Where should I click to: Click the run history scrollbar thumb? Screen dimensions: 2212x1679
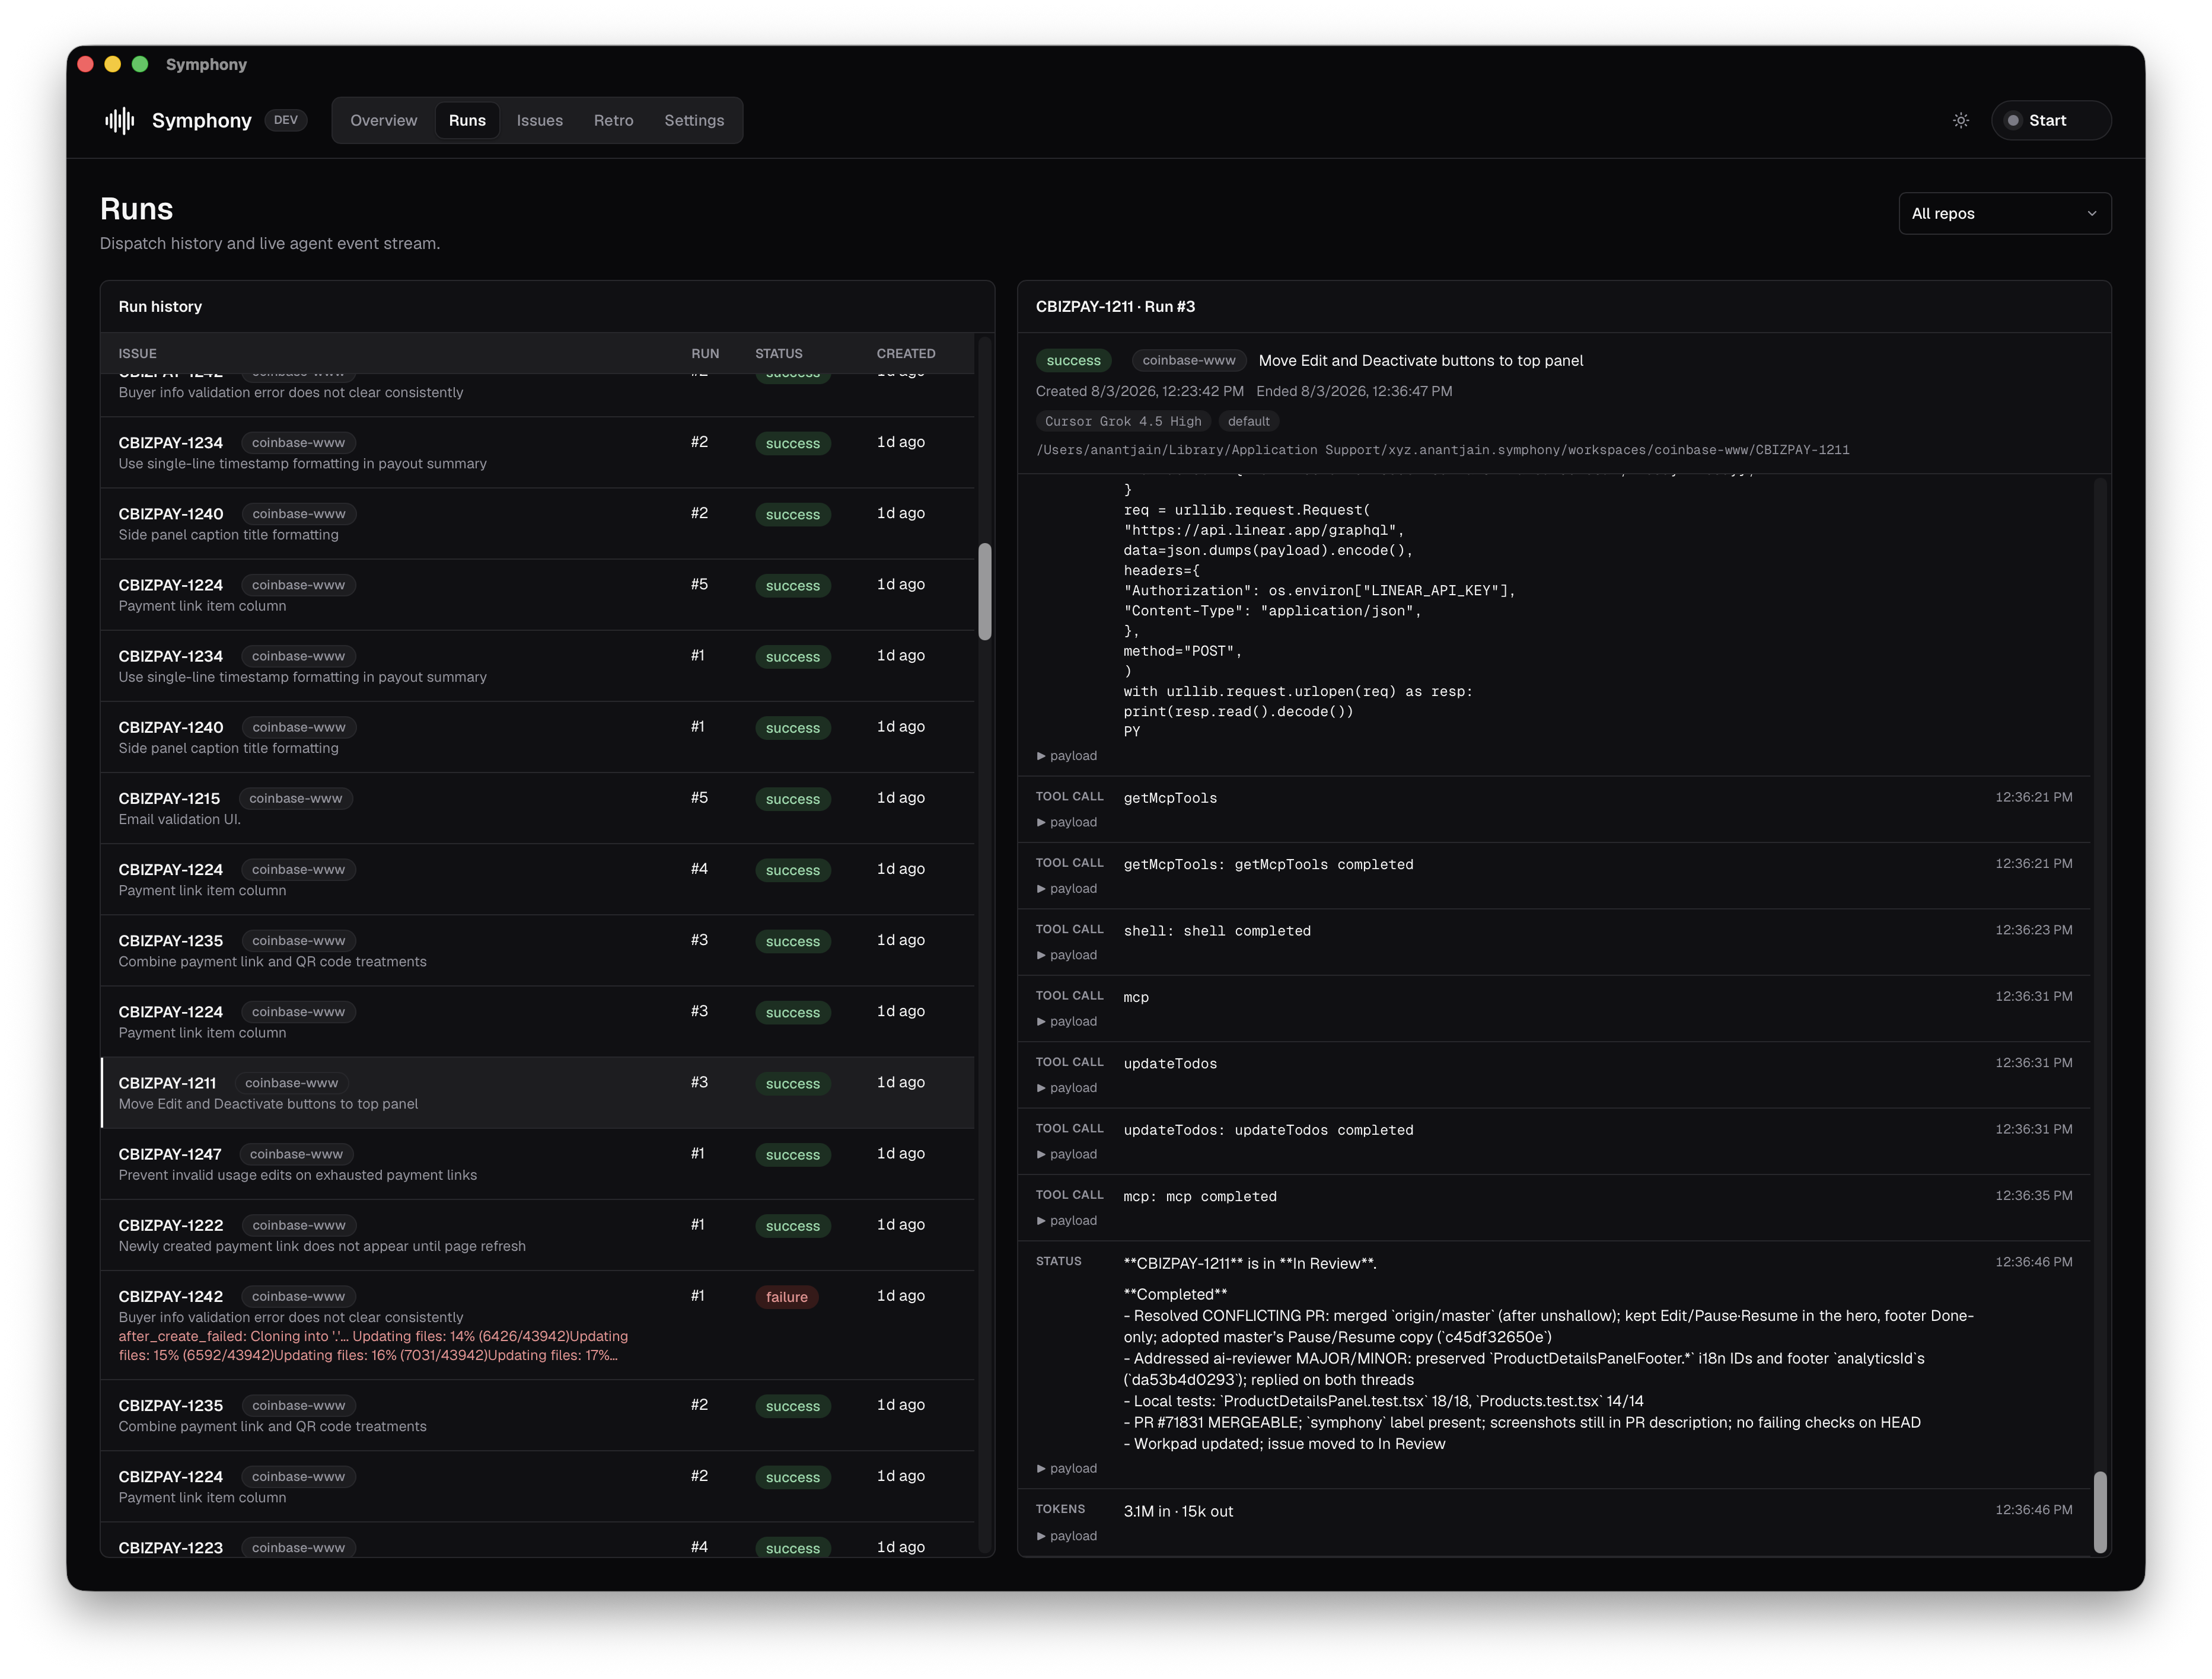(984, 591)
